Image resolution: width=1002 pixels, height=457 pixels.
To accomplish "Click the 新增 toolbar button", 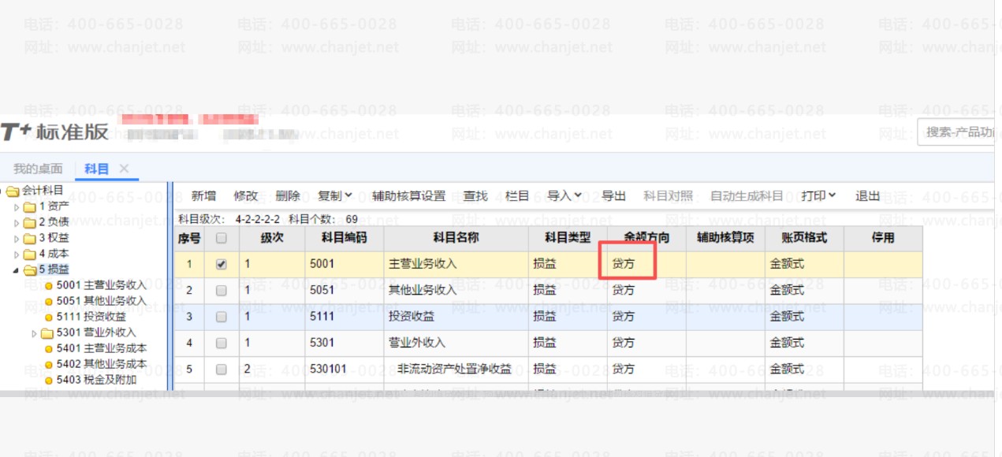I will click(x=203, y=195).
